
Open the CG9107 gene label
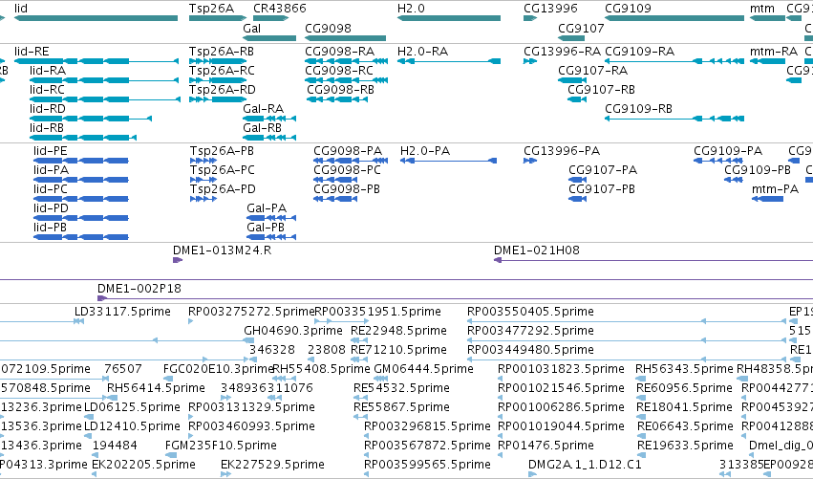581,29
